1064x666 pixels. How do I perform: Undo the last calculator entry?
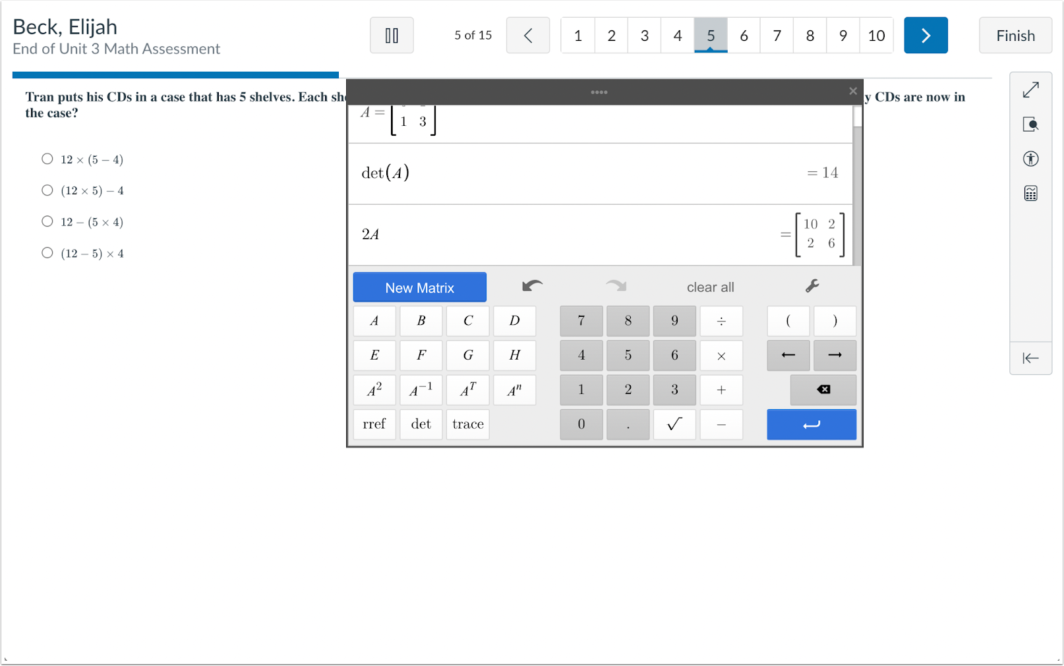[x=532, y=286]
